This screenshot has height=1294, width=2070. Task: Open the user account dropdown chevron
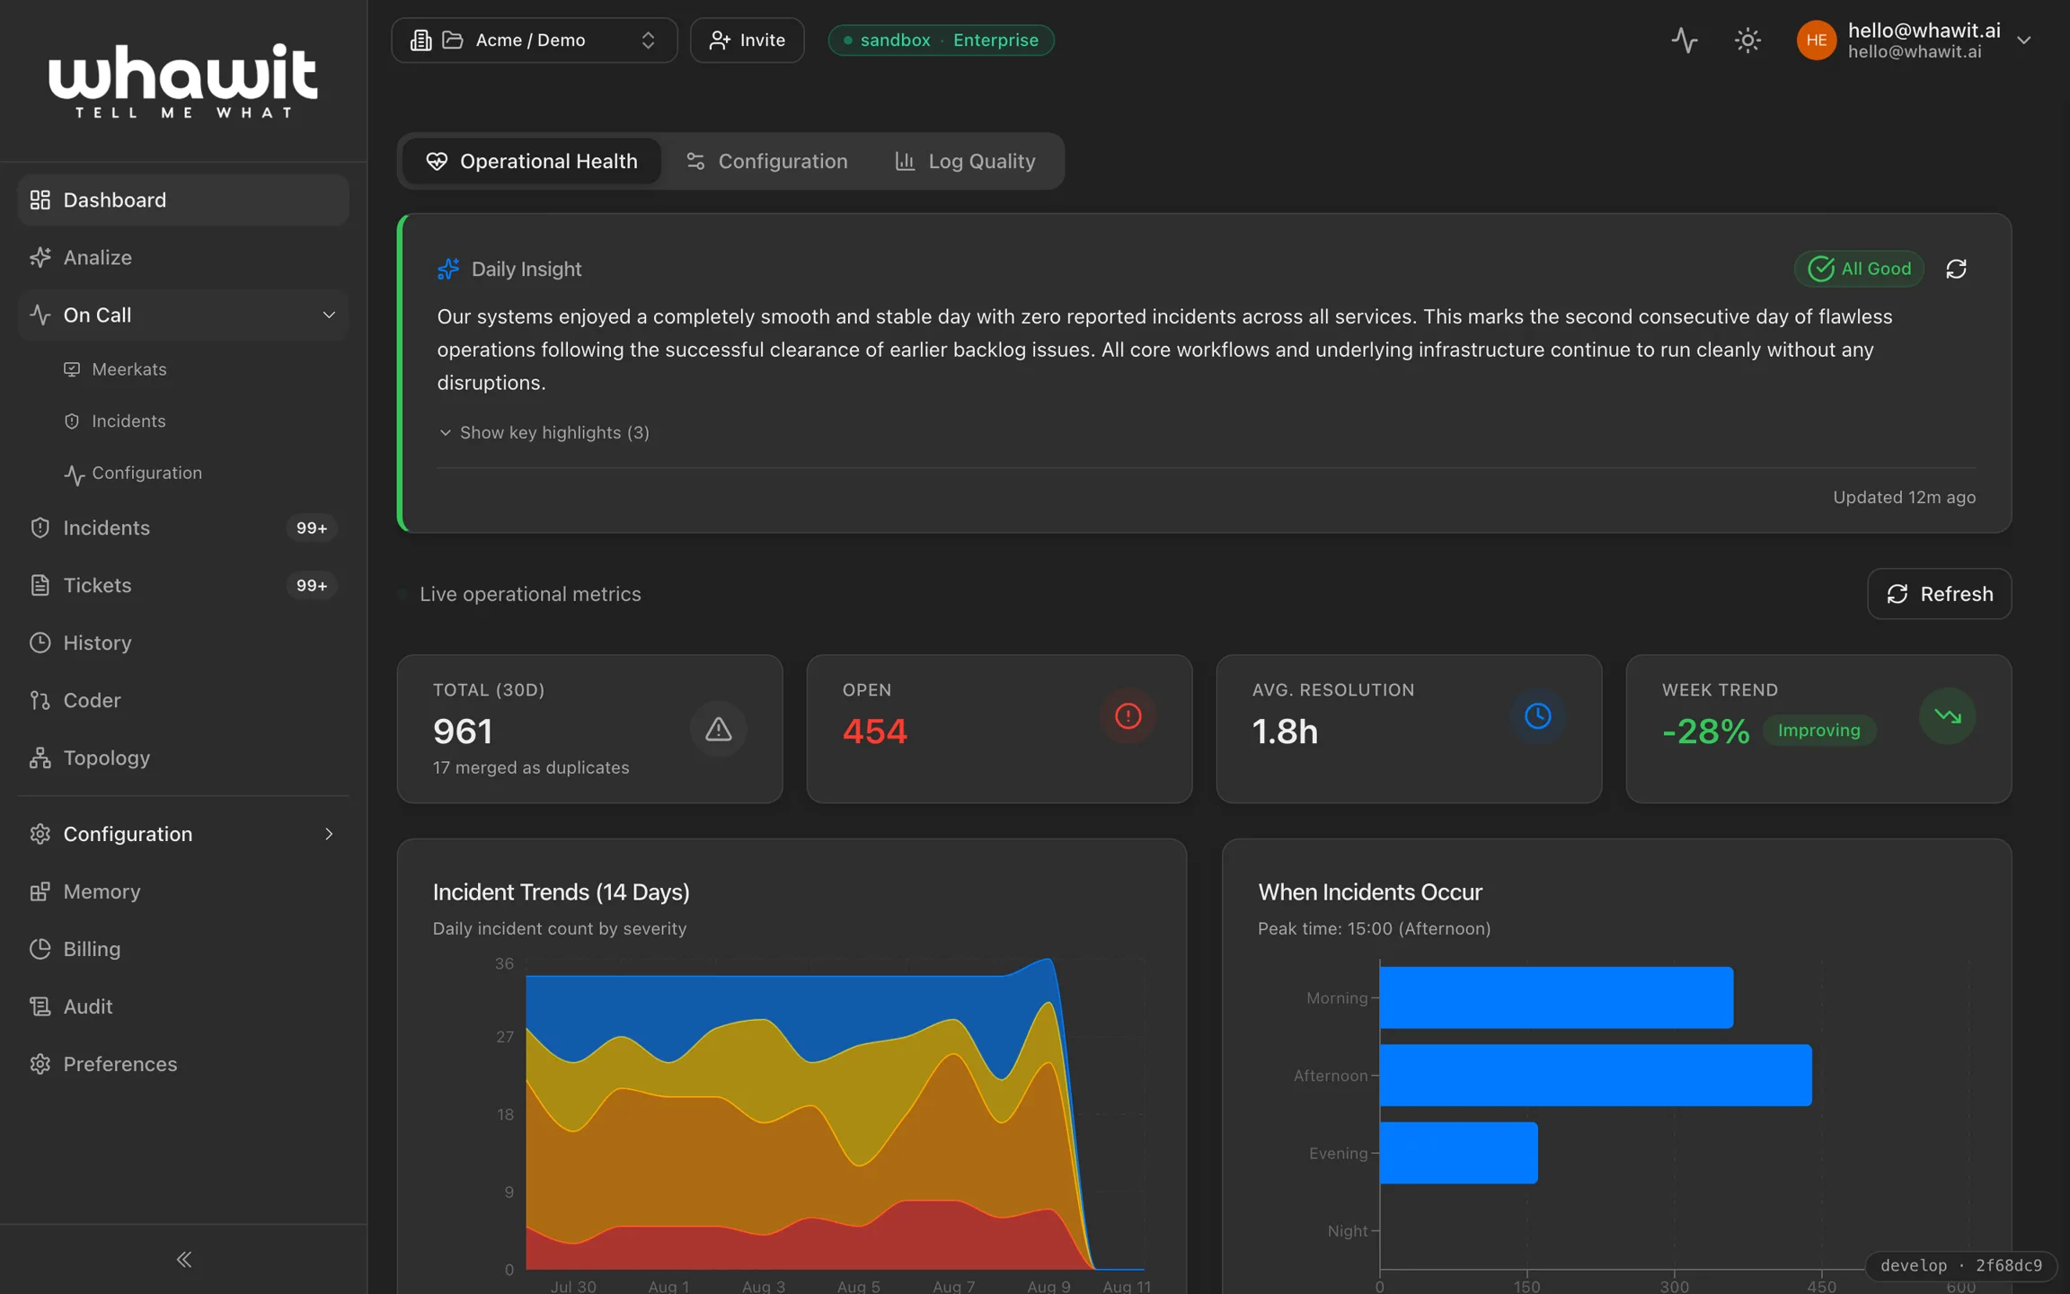coord(2023,40)
